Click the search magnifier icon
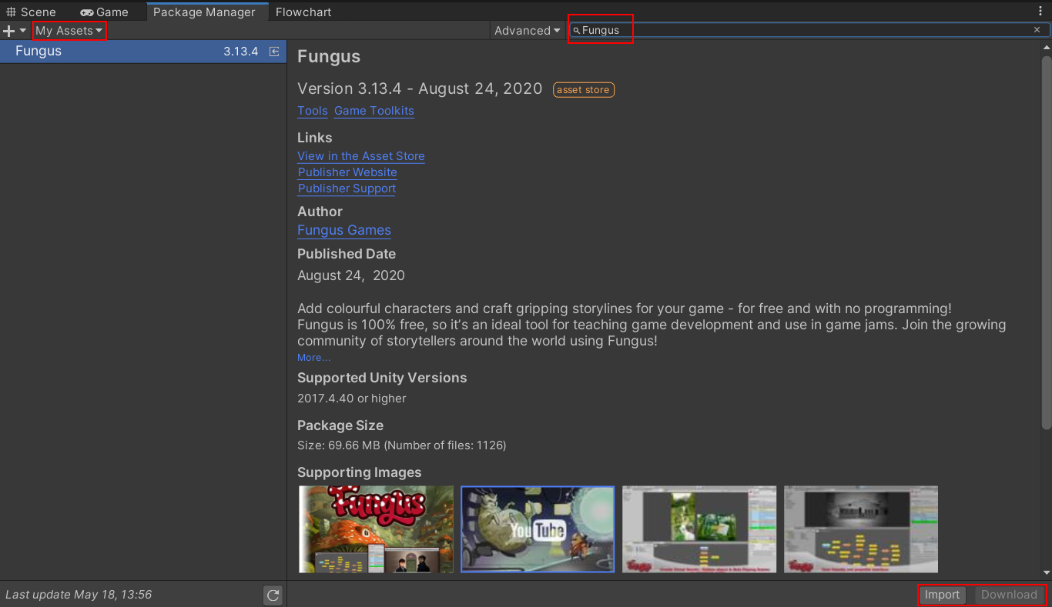Viewport: 1052px width, 607px height. tap(576, 31)
